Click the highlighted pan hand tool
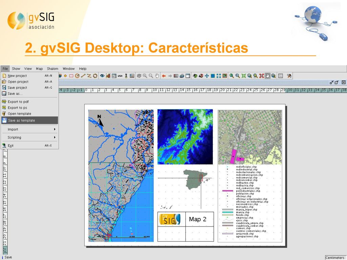This screenshot has height=260, width=347. [x=268, y=76]
